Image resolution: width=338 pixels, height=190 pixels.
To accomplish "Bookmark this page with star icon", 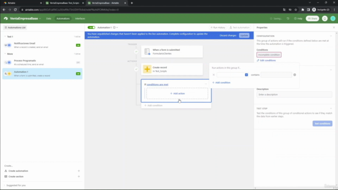I will tap(296, 9).
